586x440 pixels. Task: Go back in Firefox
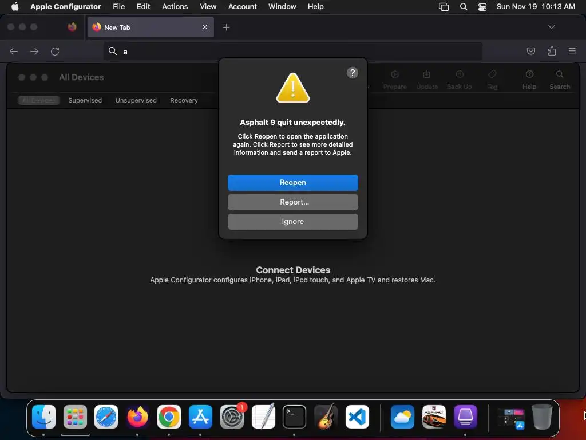[14, 51]
